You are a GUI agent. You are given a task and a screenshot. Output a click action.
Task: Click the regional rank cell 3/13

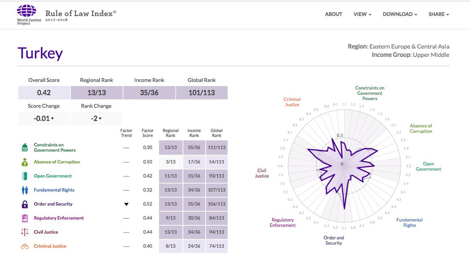pos(170,162)
